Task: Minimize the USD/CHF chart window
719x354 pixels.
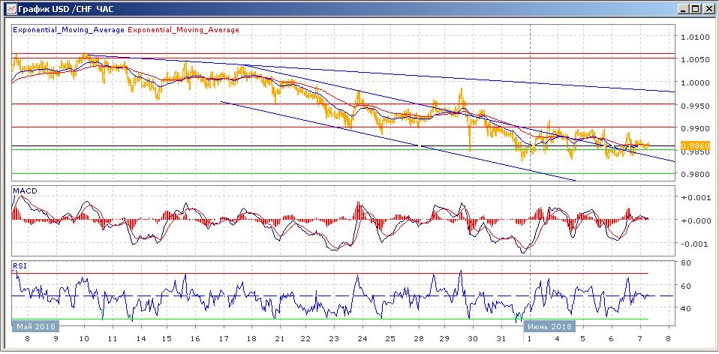Action: 683,8
